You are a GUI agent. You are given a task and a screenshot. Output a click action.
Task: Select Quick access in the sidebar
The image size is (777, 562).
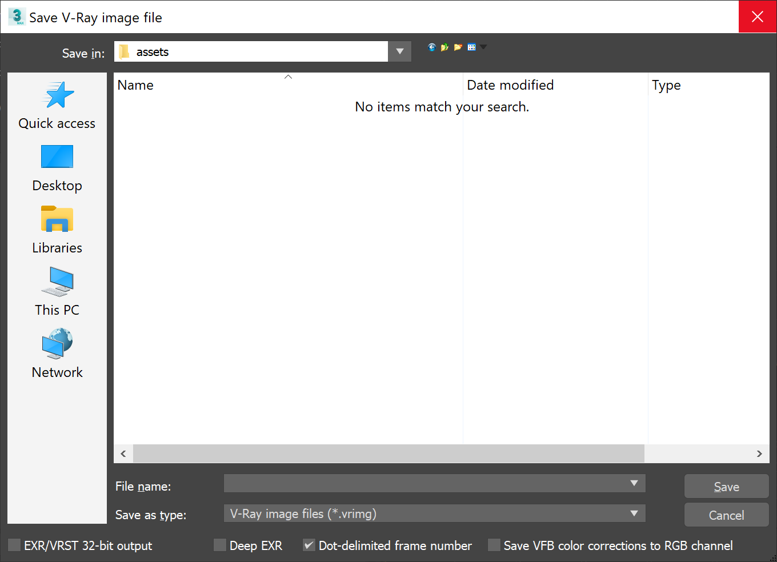(x=57, y=106)
